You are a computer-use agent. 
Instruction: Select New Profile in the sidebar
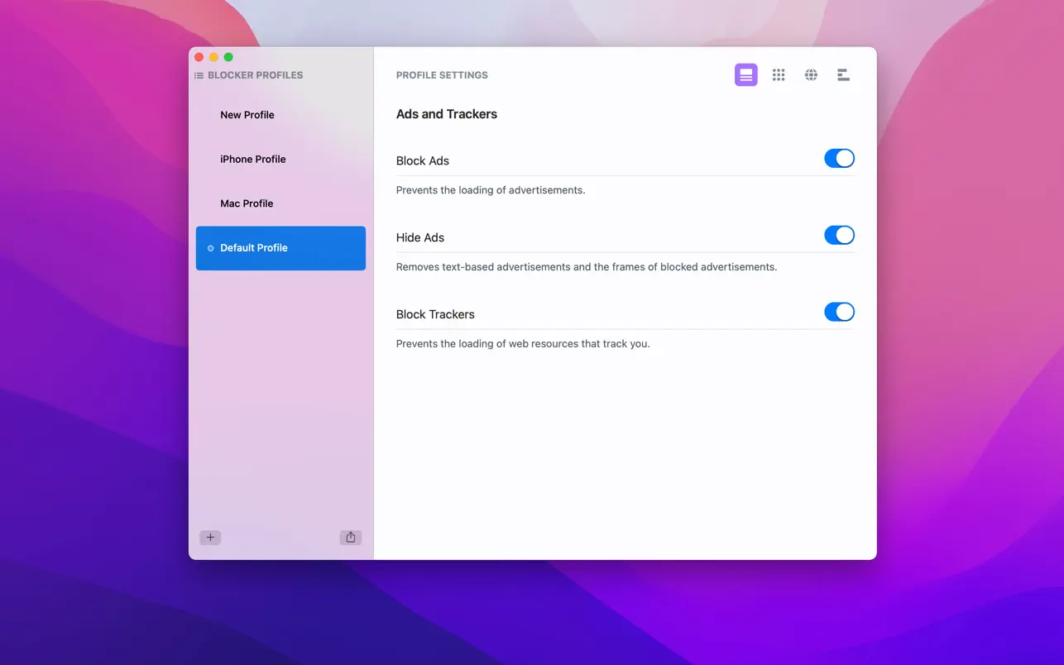[247, 115]
